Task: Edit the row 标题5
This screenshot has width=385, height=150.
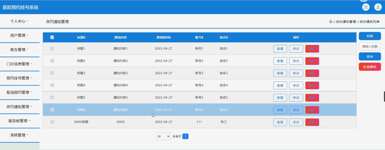Action: [296, 98]
